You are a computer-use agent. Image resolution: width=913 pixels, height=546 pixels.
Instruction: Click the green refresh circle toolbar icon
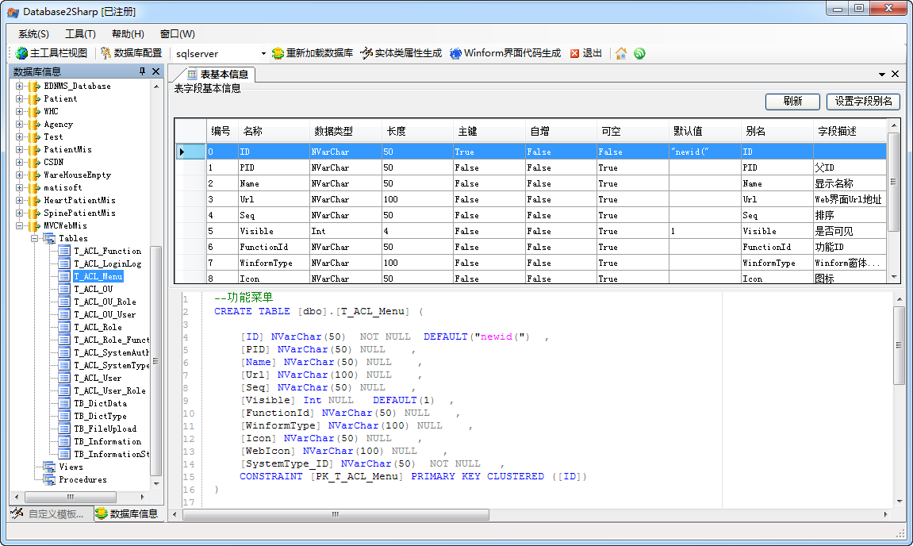click(640, 53)
